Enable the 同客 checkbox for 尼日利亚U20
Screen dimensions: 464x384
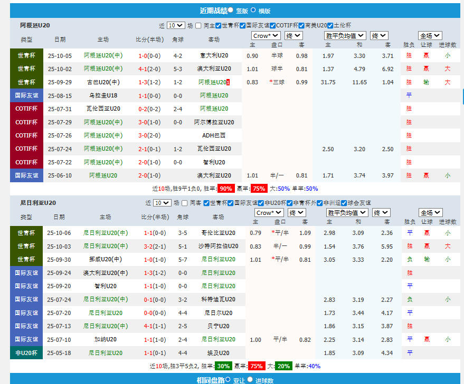click(184, 203)
